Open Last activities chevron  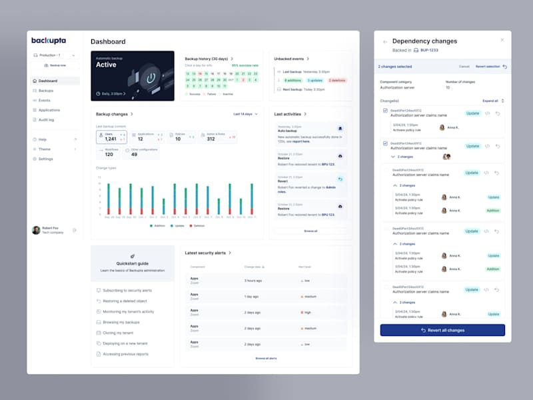tap(305, 114)
